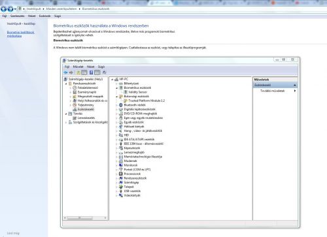Open the Fájl menu of Control Panel
Image resolution: width=327 pixels, height=237 pixels.
pos(5,16)
